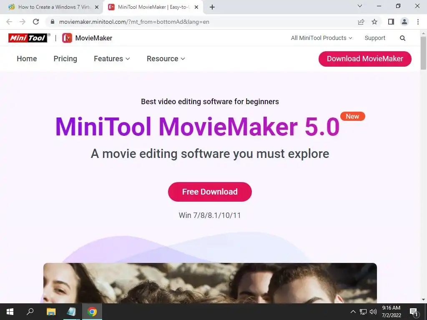Expand All MiniTool Products dropdown
The height and width of the screenshot is (320, 427).
pos(322,38)
